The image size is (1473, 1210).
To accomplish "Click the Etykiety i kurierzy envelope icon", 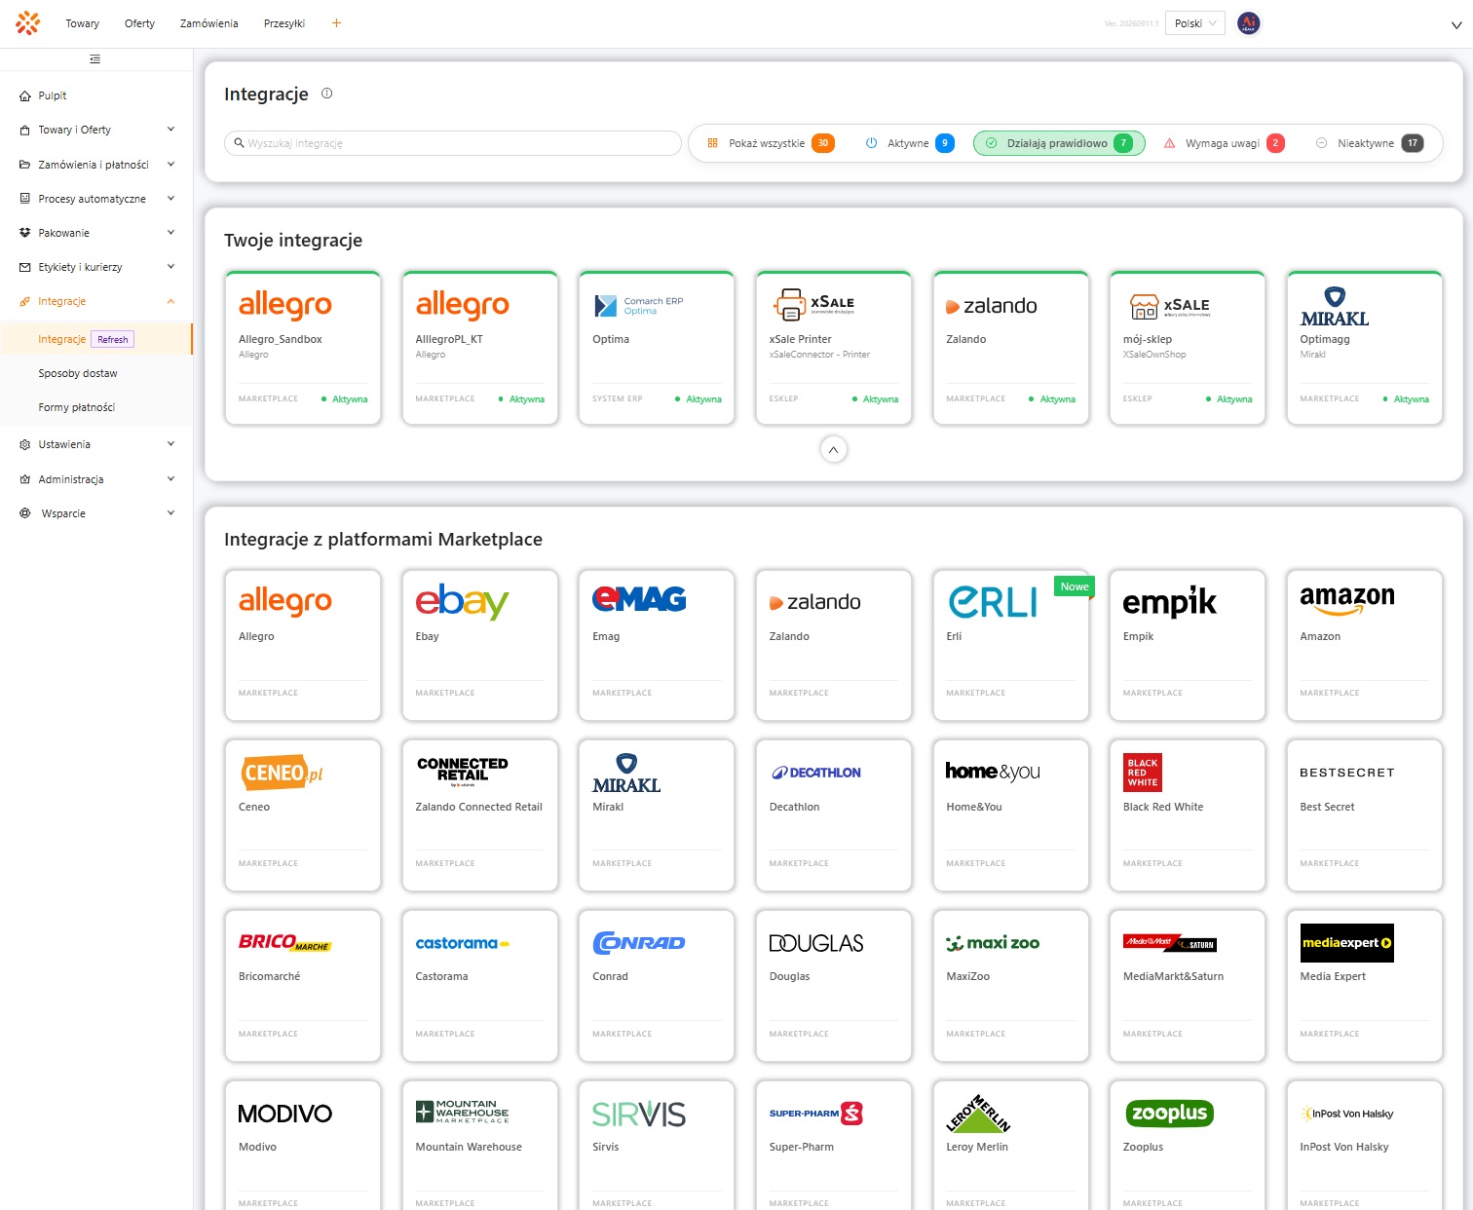I will [x=25, y=267].
